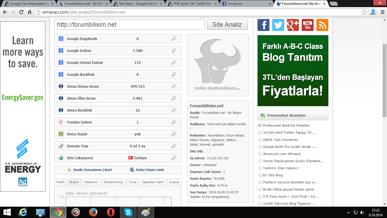Screen dimensions: 387x218
Task: Click the volume icon in system tray
Action: 362,212
